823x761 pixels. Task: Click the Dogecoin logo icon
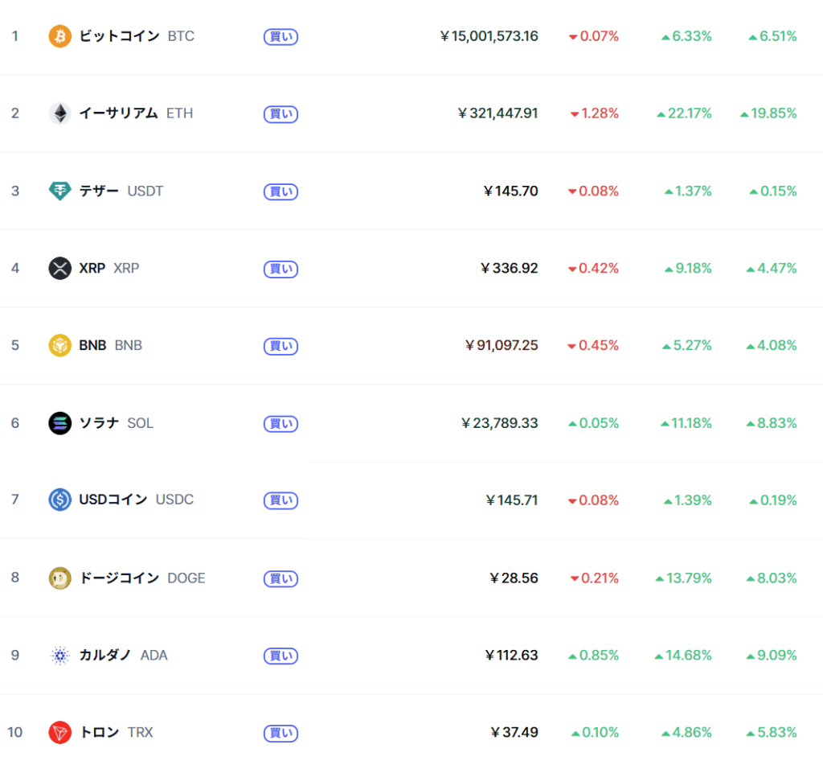click(59, 578)
